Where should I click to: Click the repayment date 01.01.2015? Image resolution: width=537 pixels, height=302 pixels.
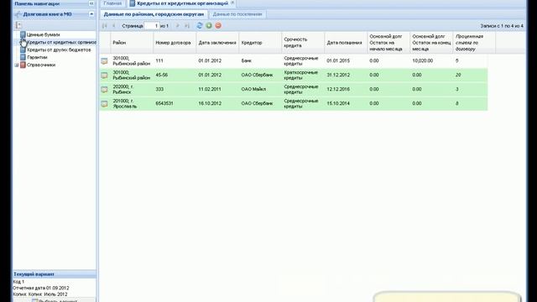pyautogui.click(x=338, y=60)
